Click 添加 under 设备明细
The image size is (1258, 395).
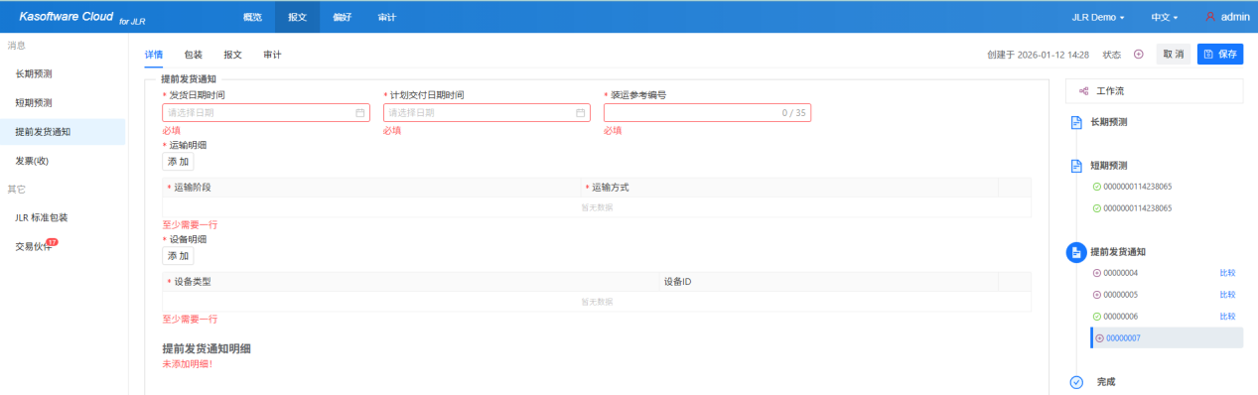pos(178,256)
